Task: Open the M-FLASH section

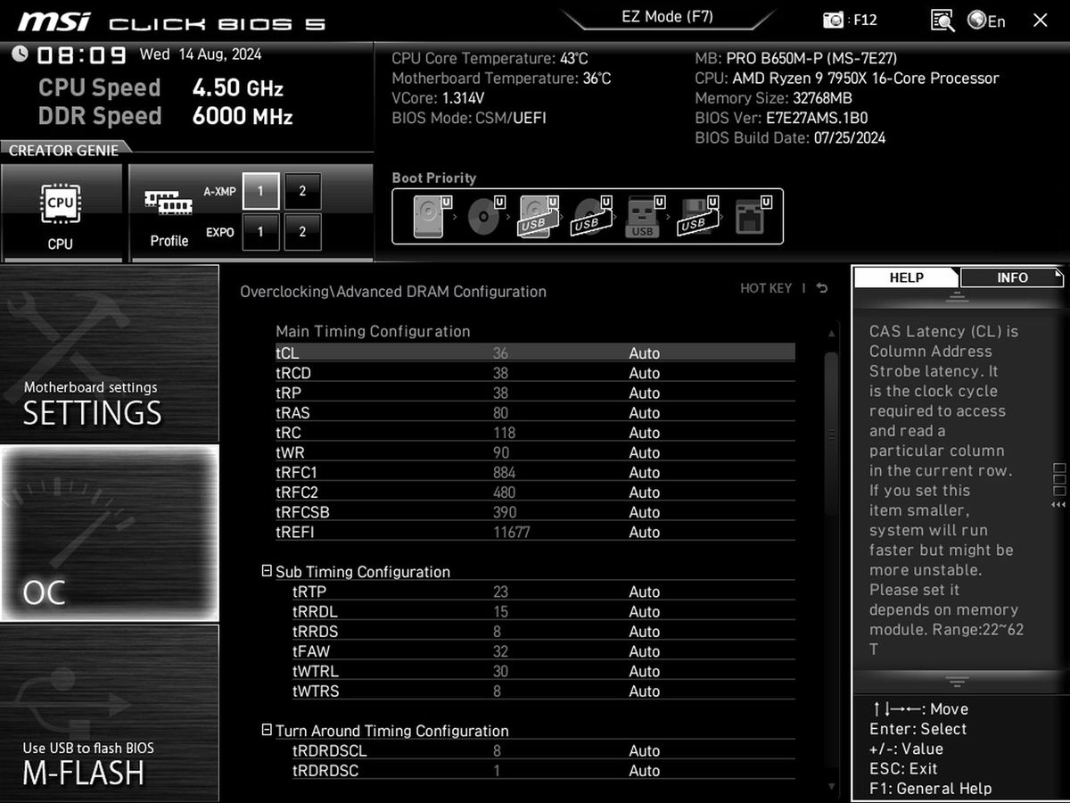Action: (x=109, y=712)
